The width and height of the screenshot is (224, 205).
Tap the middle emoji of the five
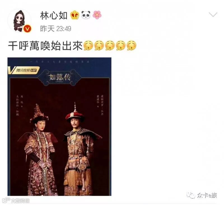(x=110, y=46)
